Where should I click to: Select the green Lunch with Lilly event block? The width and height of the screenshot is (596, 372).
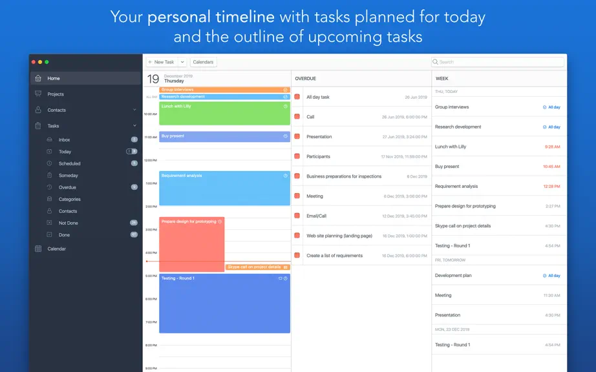[x=225, y=114]
